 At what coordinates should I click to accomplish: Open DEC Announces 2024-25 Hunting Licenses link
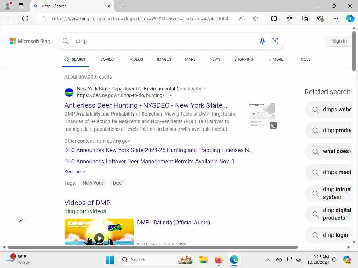158,150
